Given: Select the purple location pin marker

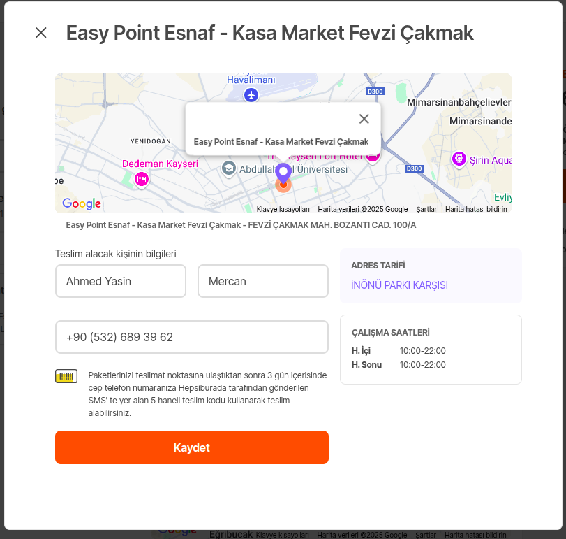Looking at the screenshot, I should point(283,173).
